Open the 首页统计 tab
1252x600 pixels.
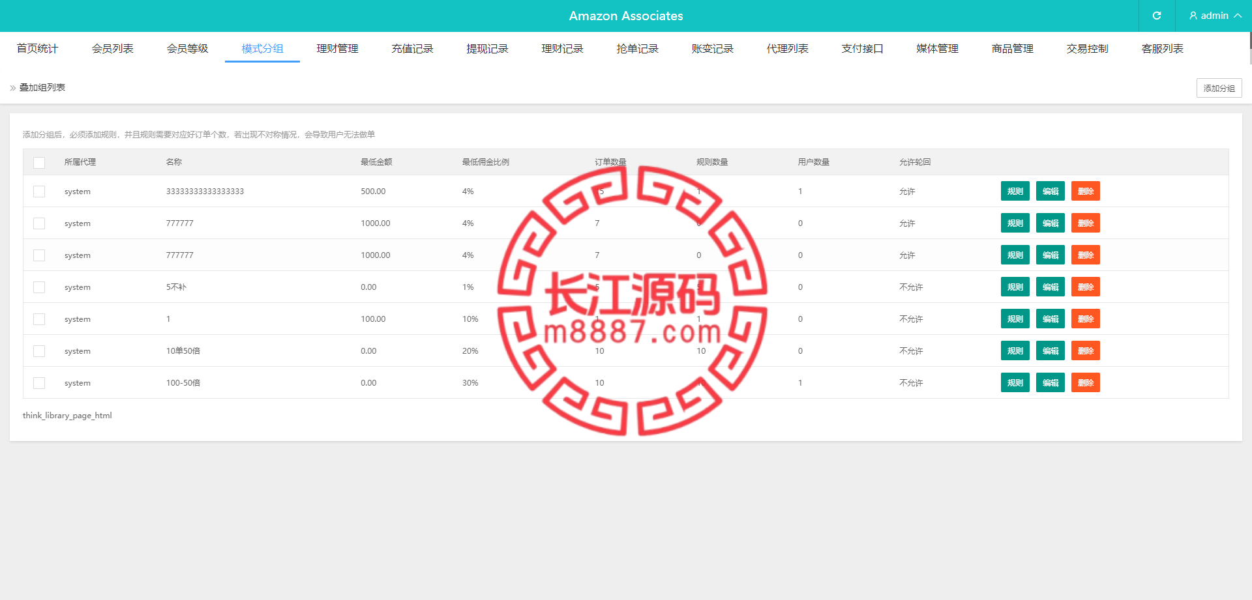[x=37, y=49]
